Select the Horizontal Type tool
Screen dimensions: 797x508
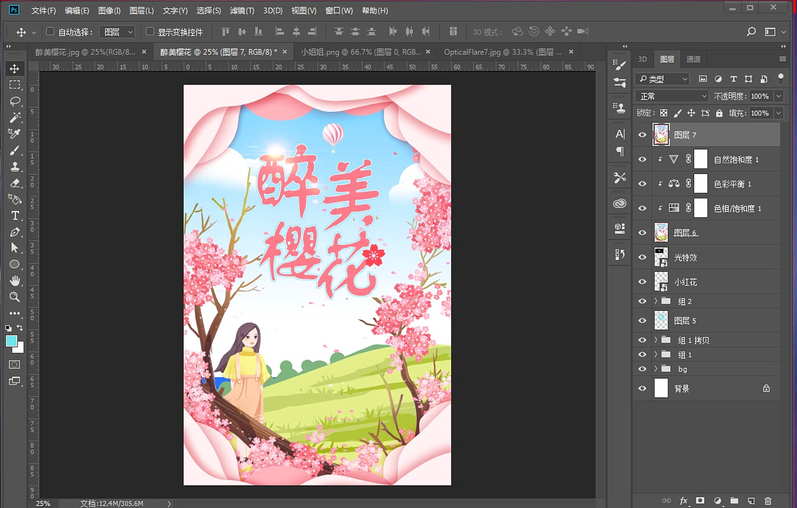16,216
